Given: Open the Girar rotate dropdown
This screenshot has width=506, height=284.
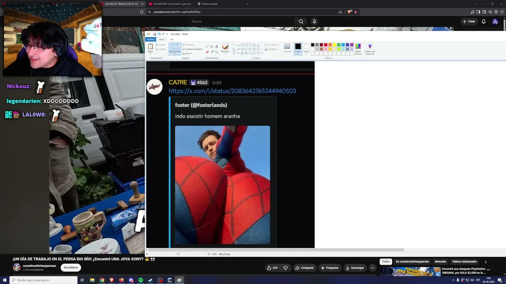Looking at the screenshot, I should (x=187, y=53).
